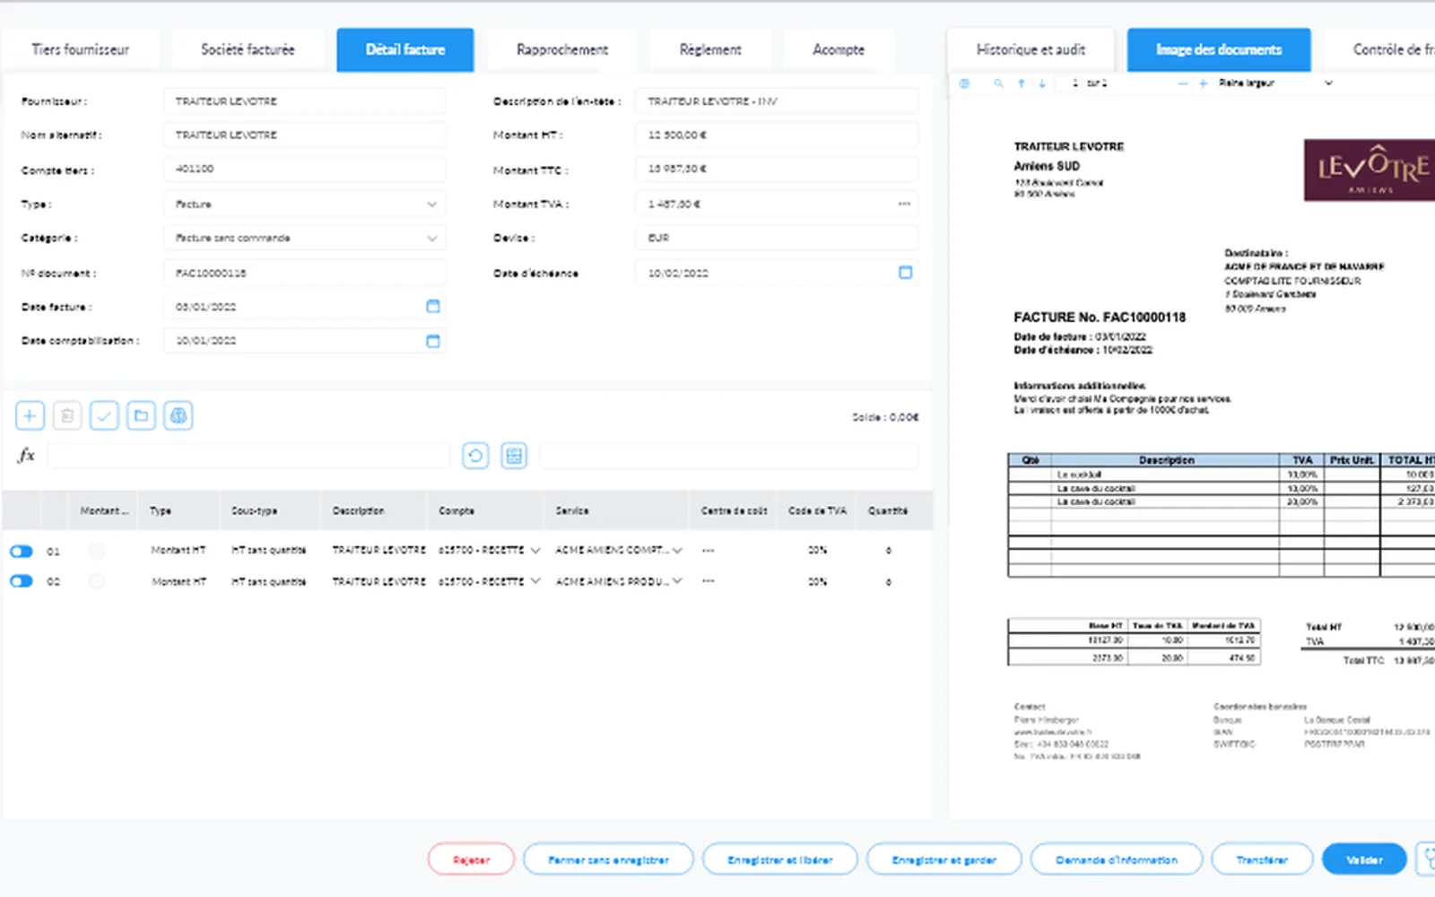Click the calculator icon beside formula bar
Image resolution: width=1435 pixels, height=897 pixels.
514,456
